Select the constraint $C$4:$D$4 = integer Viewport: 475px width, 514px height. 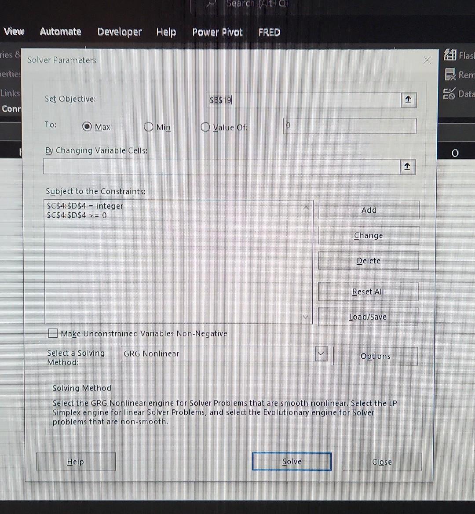(84, 206)
